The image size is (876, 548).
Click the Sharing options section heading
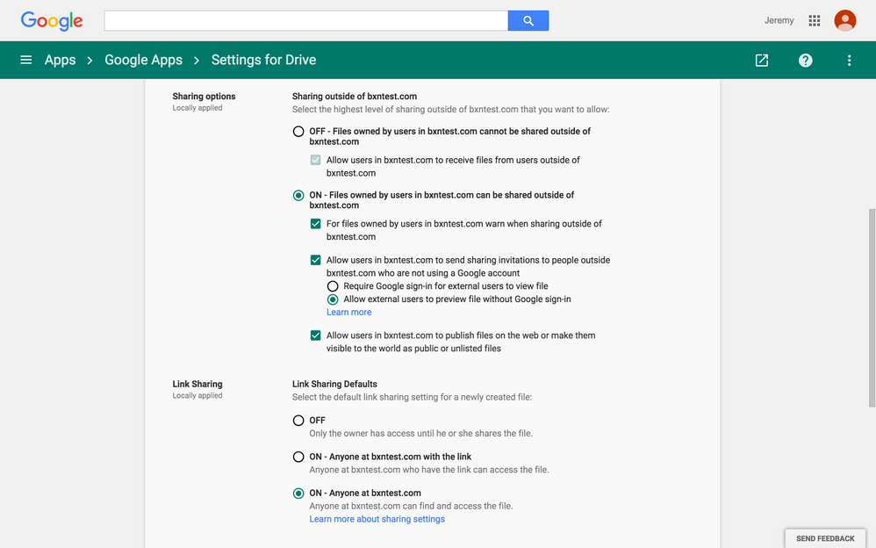(x=204, y=97)
